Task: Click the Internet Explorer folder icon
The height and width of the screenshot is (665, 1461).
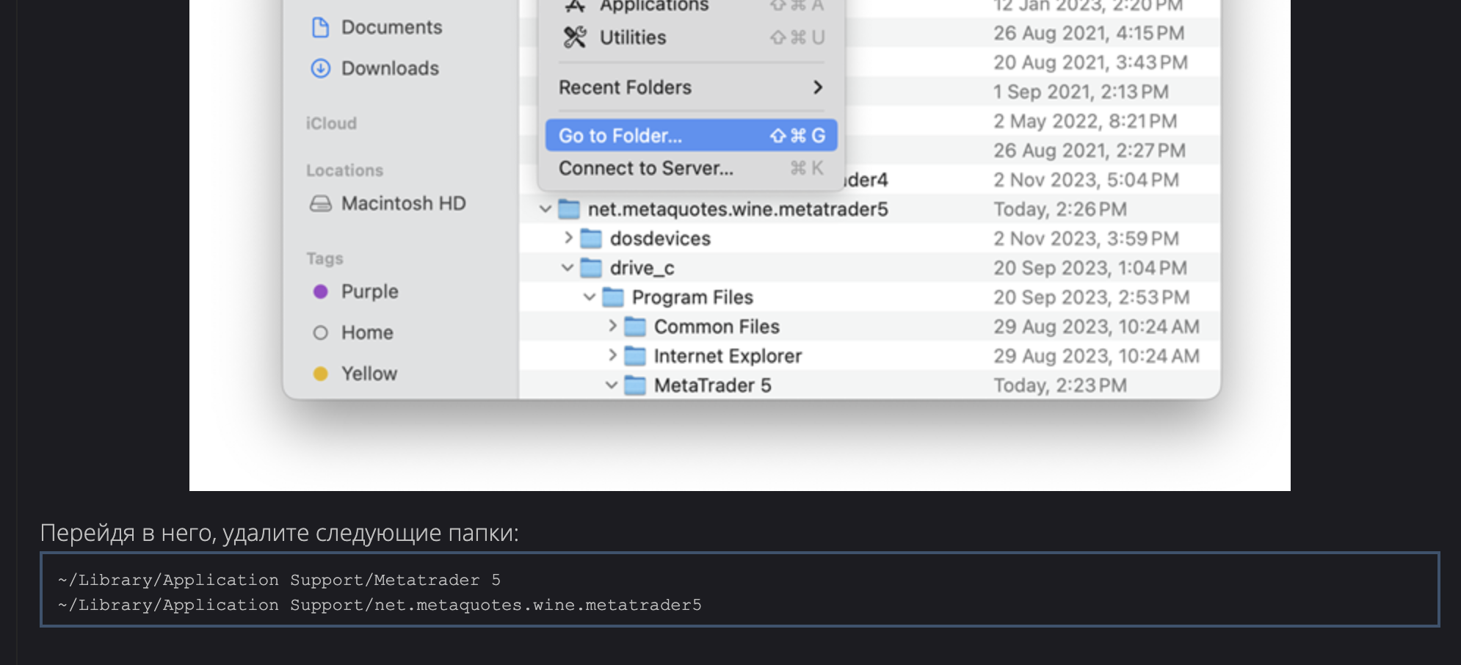Action: click(x=635, y=356)
